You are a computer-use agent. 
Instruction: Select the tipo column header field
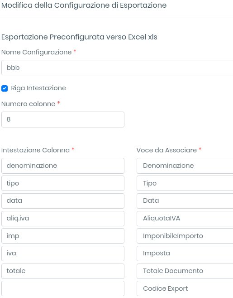click(x=63, y=183)
